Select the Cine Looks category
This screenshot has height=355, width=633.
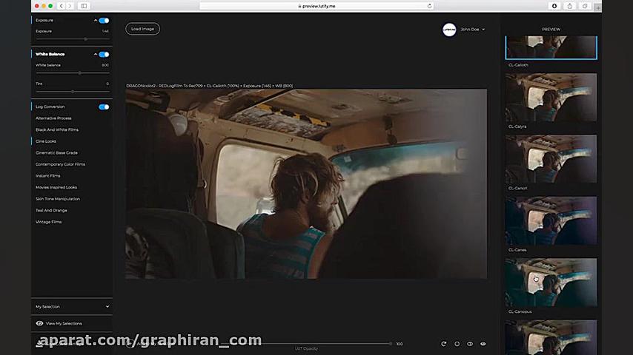46,141
